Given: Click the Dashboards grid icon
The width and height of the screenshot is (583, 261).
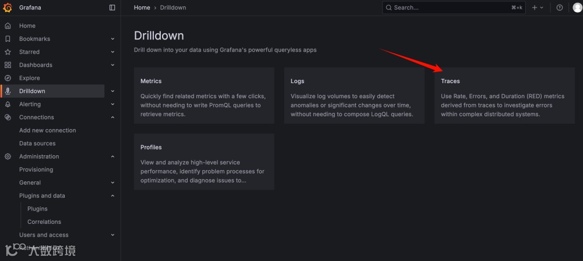Looking at the screenshot, I should point(8,65).
